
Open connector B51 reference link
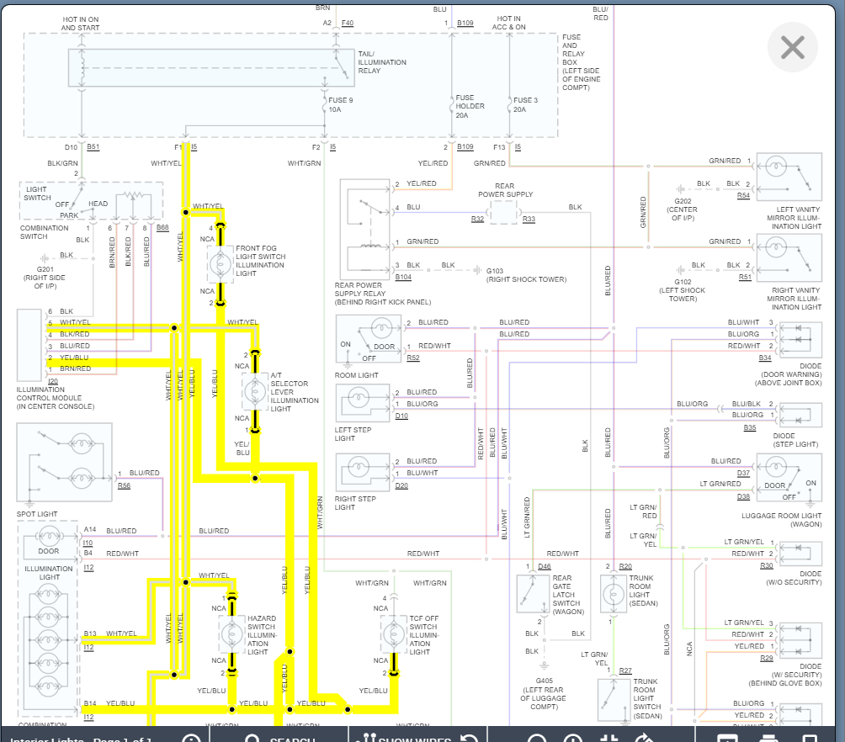93,146
